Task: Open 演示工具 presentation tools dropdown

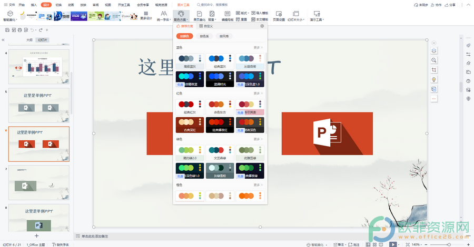Action: click(x=317, y=16)
